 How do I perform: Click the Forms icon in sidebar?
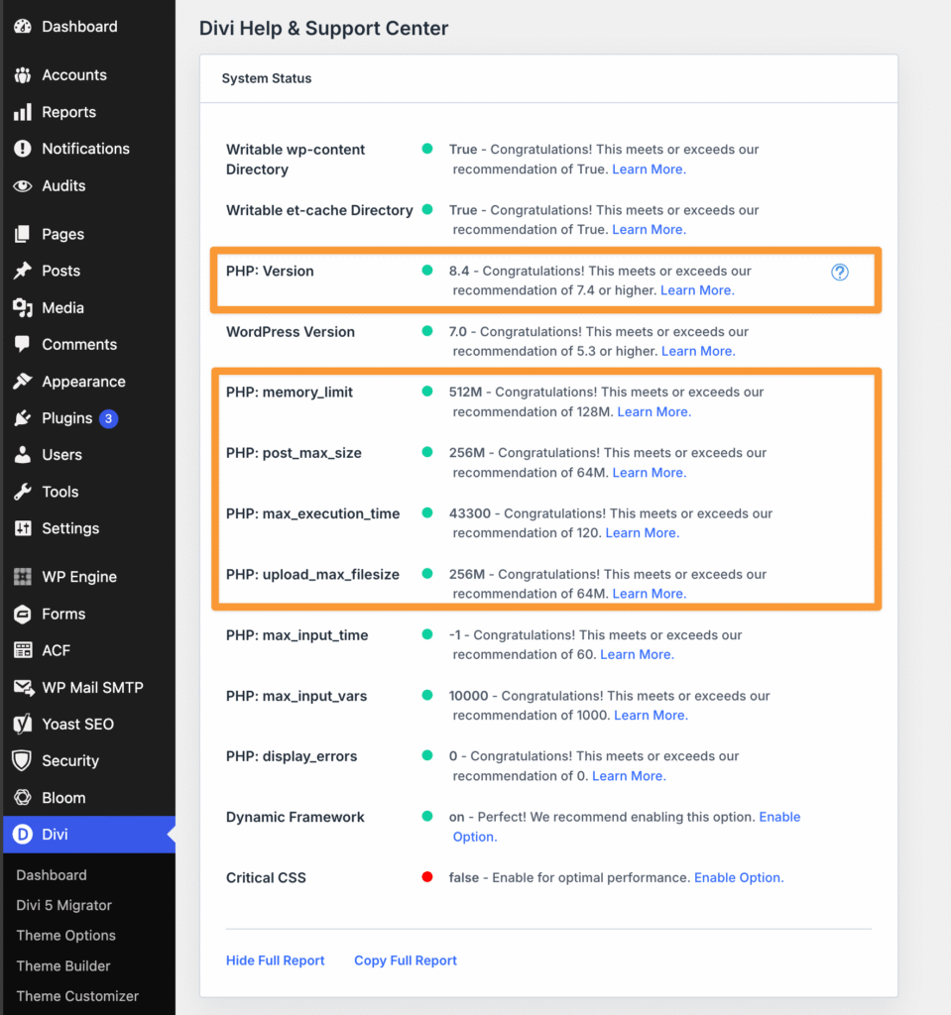(23, 614)
